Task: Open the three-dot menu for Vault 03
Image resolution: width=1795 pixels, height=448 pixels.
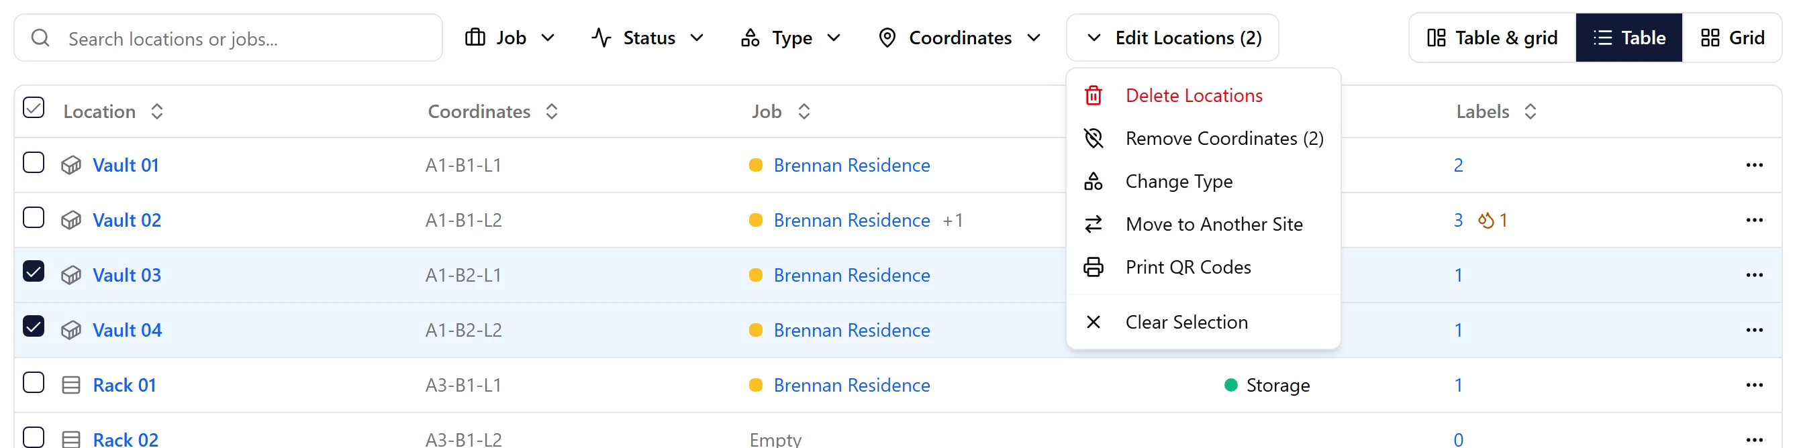Action: coord(1754,276)
